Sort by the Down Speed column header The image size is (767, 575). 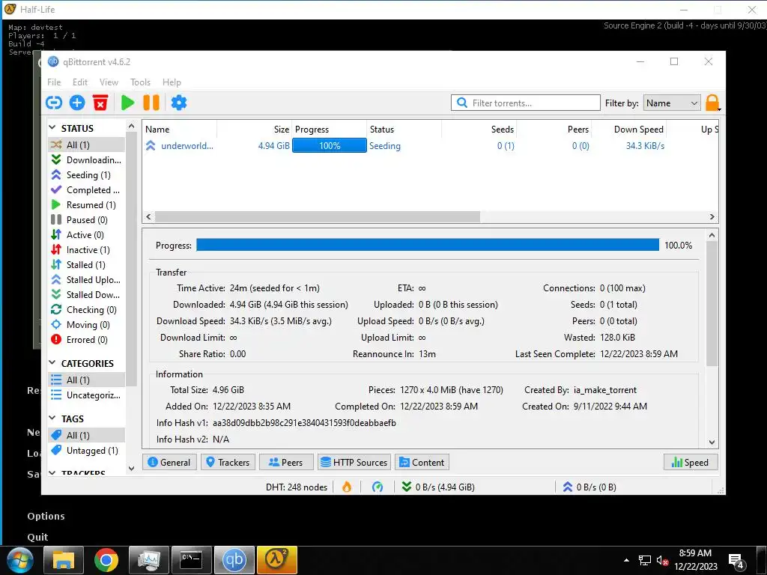[x=628, y=130]
